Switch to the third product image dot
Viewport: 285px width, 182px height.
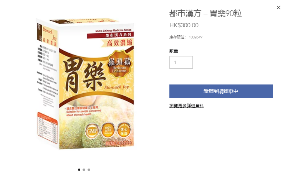[89, 170]
